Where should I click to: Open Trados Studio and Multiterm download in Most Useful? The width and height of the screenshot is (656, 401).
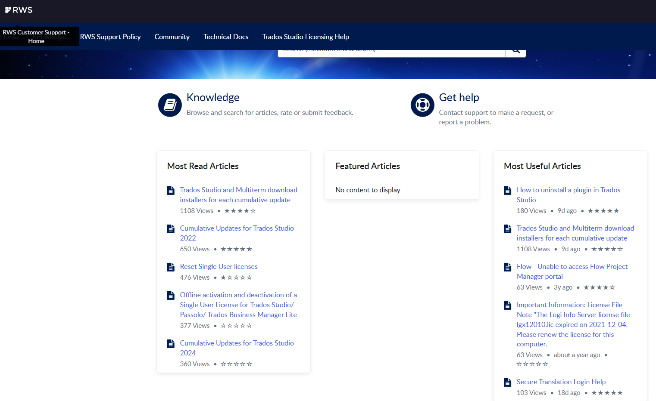[x=575, y=233]
